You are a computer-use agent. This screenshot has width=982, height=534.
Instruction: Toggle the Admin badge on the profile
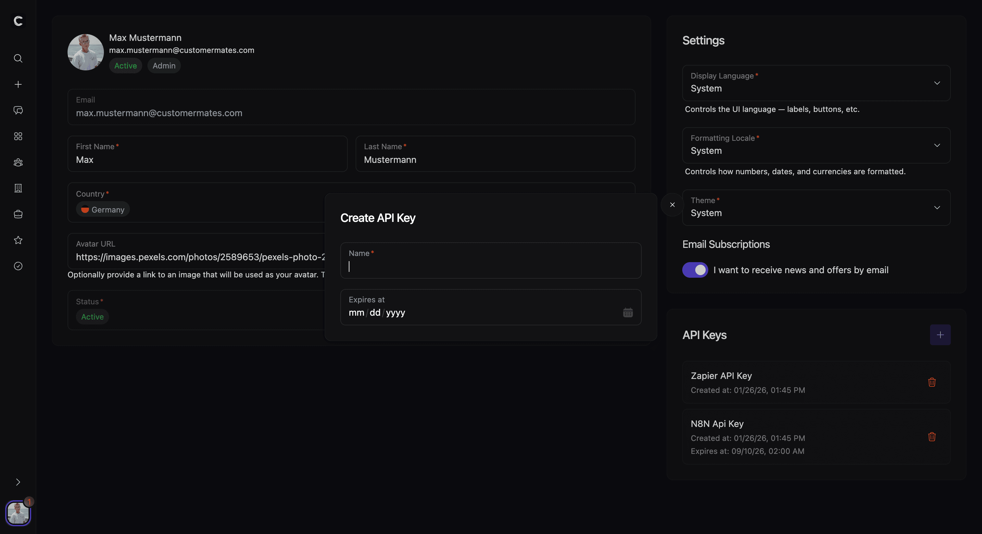point(164,66)
